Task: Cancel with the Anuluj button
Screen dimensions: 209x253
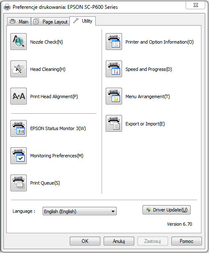Action: pyautogui.click(x=119, y=241)
